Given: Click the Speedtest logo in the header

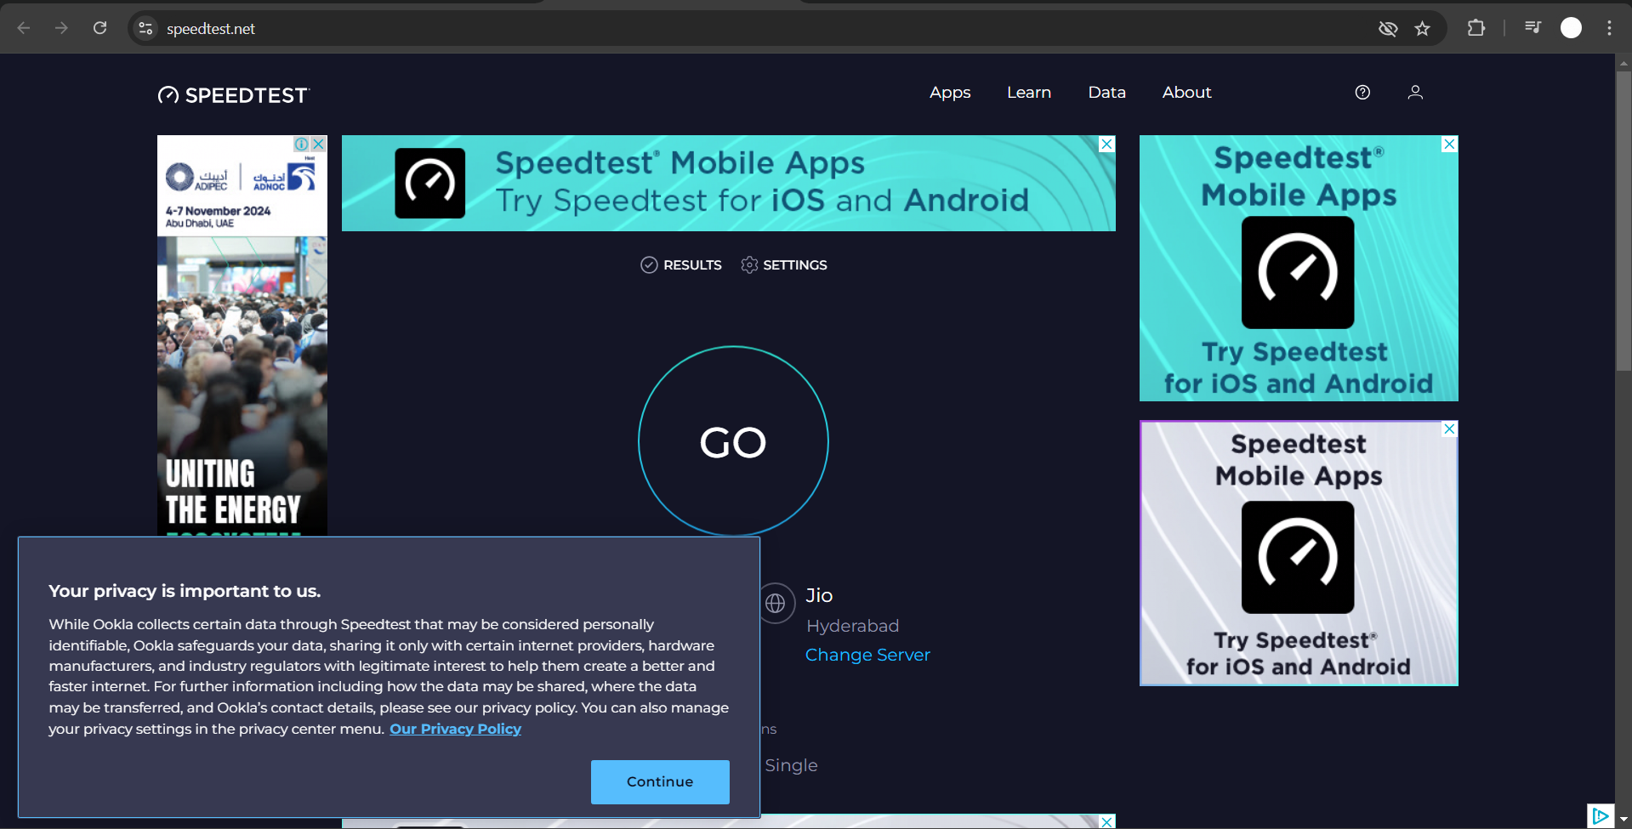Looking at the screenshot, I should [234, 95].
